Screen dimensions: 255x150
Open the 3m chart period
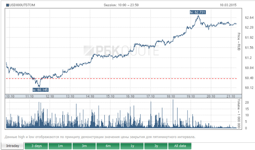pos(84,146)
